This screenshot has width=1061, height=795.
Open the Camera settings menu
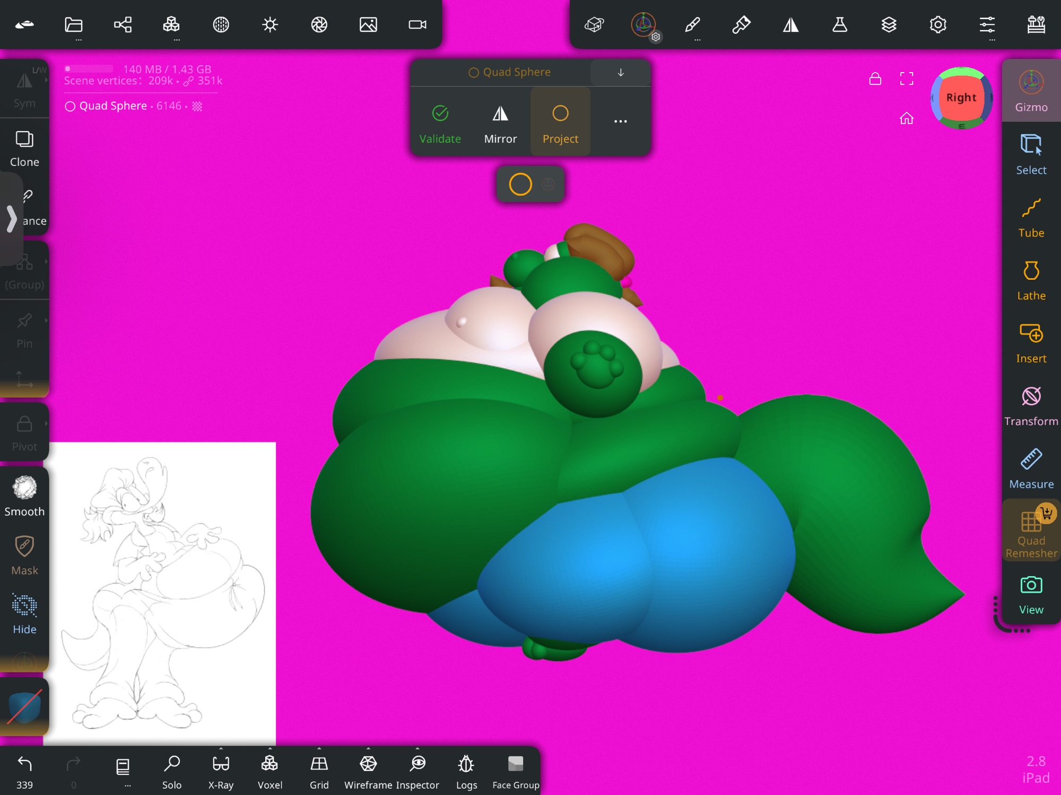tap(418, 25)
